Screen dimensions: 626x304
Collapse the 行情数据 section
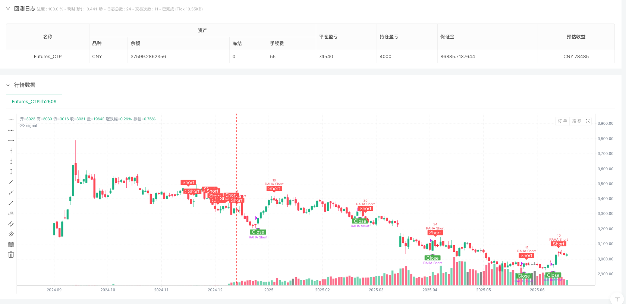[x=8, y=85]
